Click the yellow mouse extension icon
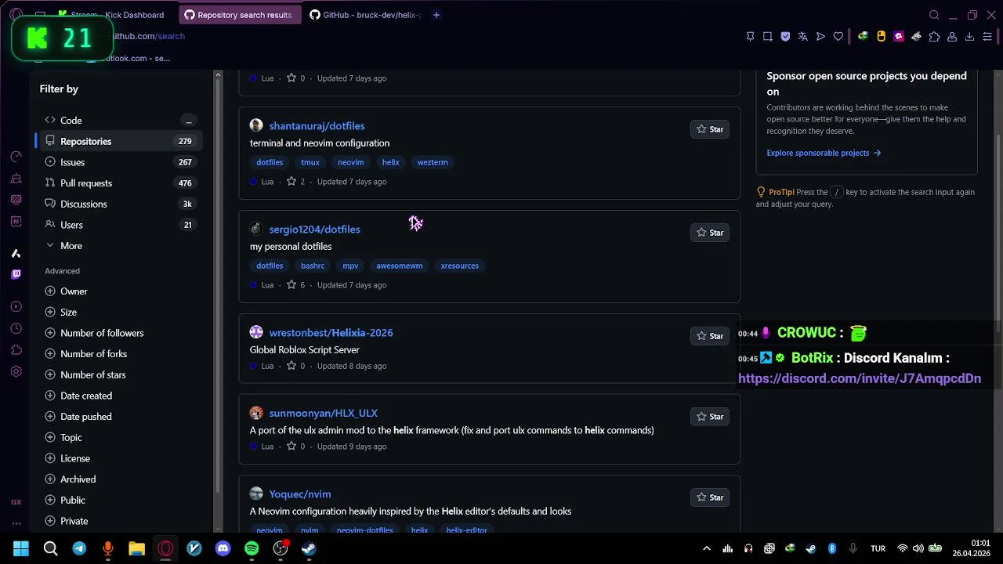The image size is (1003, 564). tap(881, 36)
